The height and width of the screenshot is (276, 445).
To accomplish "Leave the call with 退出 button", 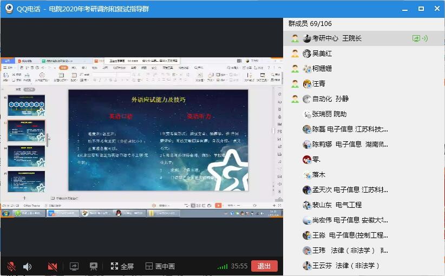I will coord(264,266).
